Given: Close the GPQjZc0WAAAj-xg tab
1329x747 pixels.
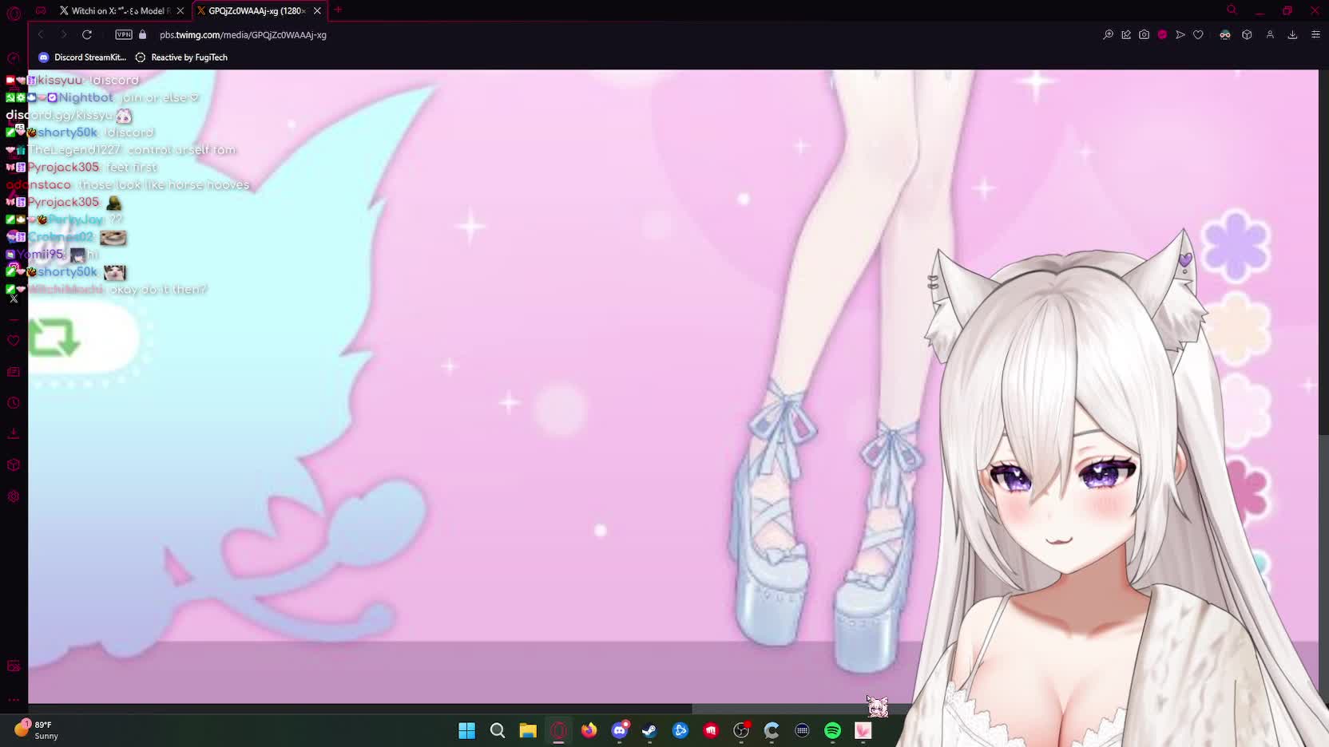Looking at the screenshot, I should (x=317, y=10).
